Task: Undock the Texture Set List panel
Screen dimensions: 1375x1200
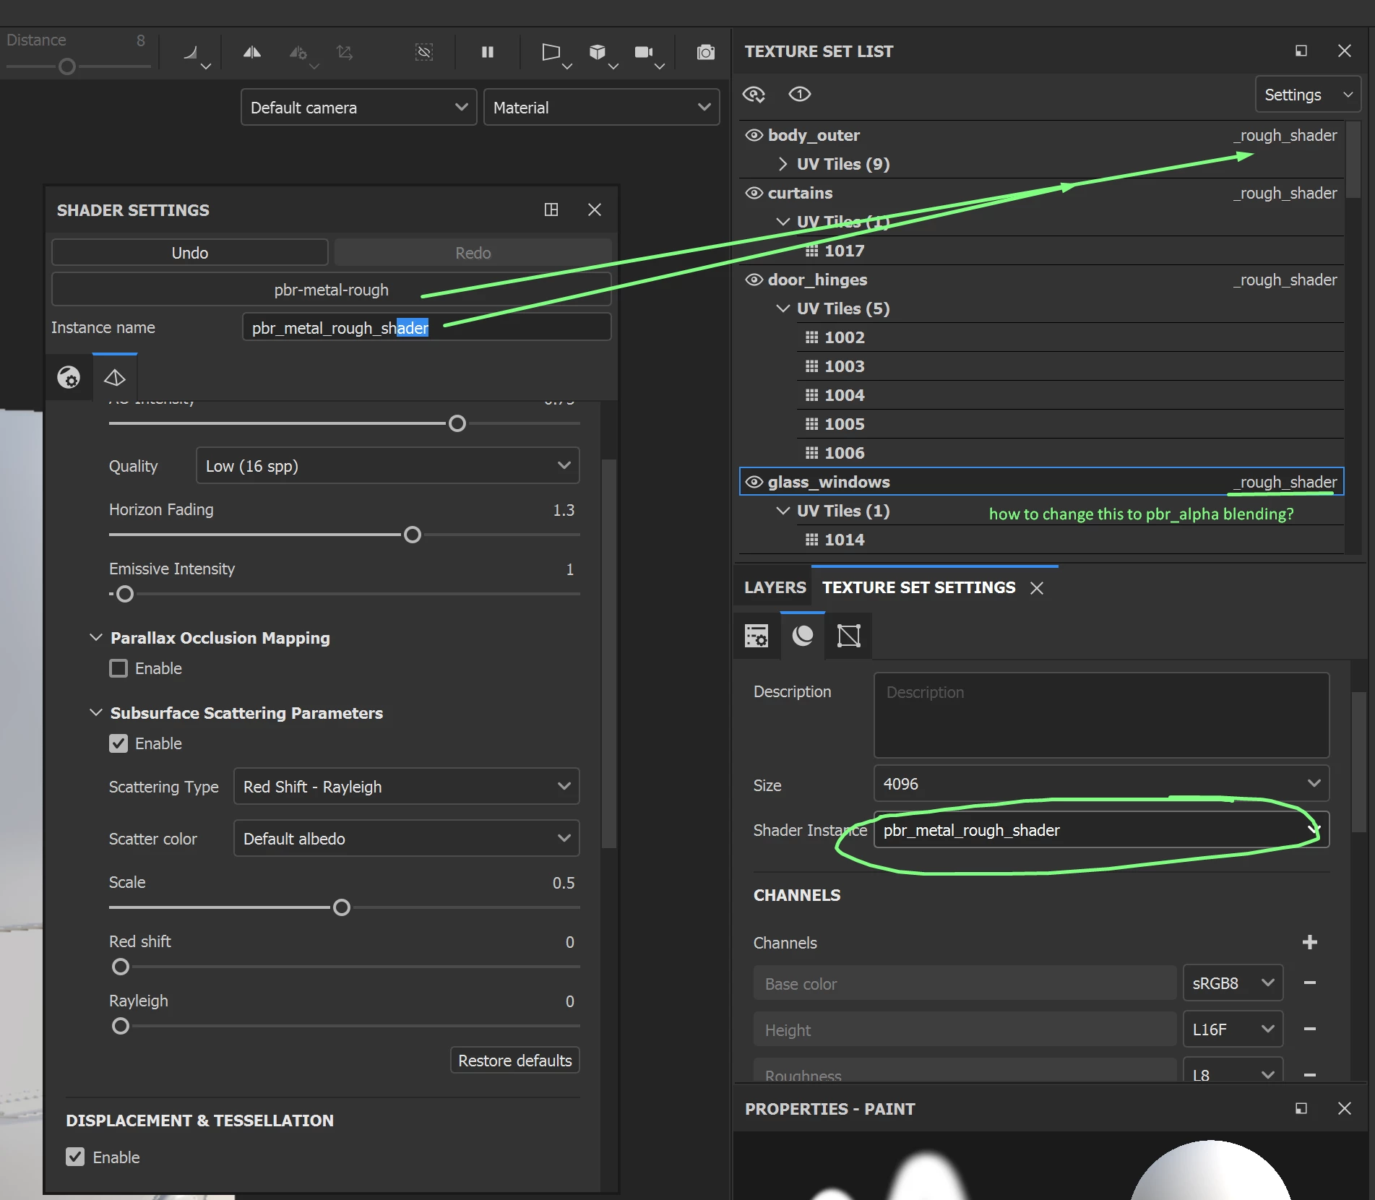Action: click(1301, 51)
